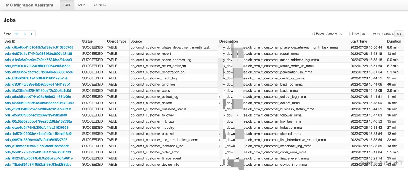Open job ods_09679a5899cd46f3a9afff6f95f27693
This screenshot has height=171, width=408.
[36, 140]
